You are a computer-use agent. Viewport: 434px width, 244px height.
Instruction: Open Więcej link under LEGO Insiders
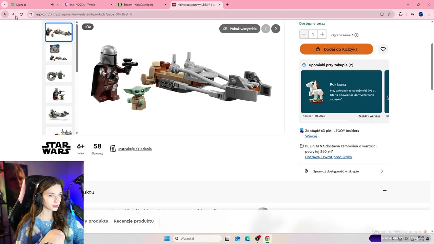pos(311,136)
